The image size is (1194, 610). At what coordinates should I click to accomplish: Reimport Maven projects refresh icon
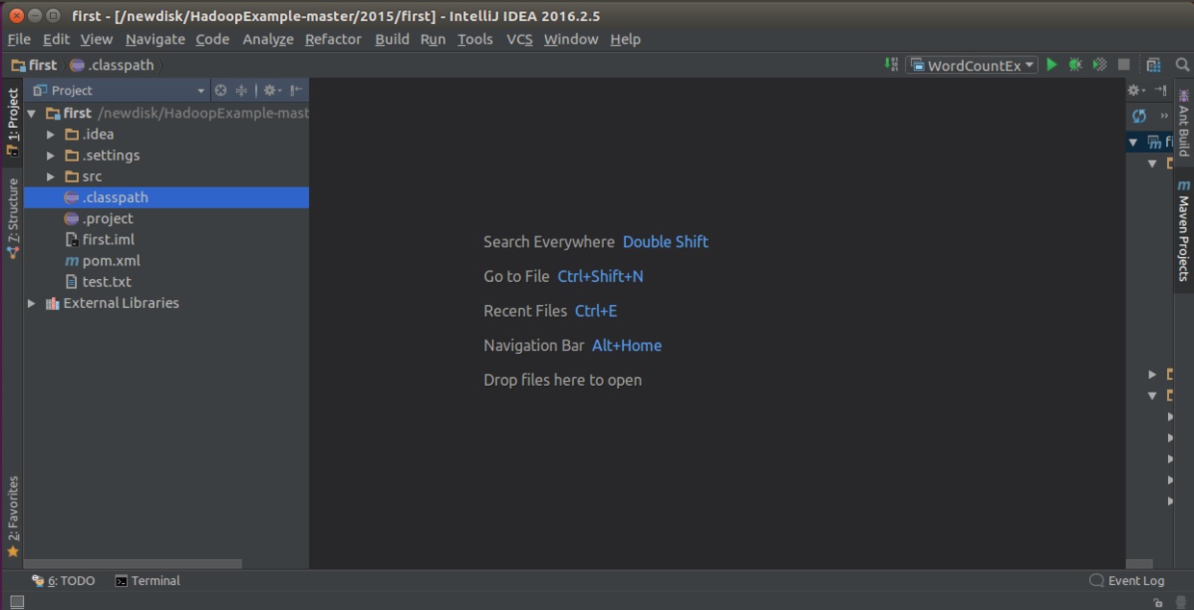pos(1139,115)
